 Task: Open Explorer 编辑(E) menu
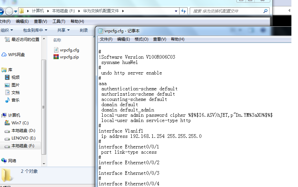pyautogui.click(x=22, y=21)
